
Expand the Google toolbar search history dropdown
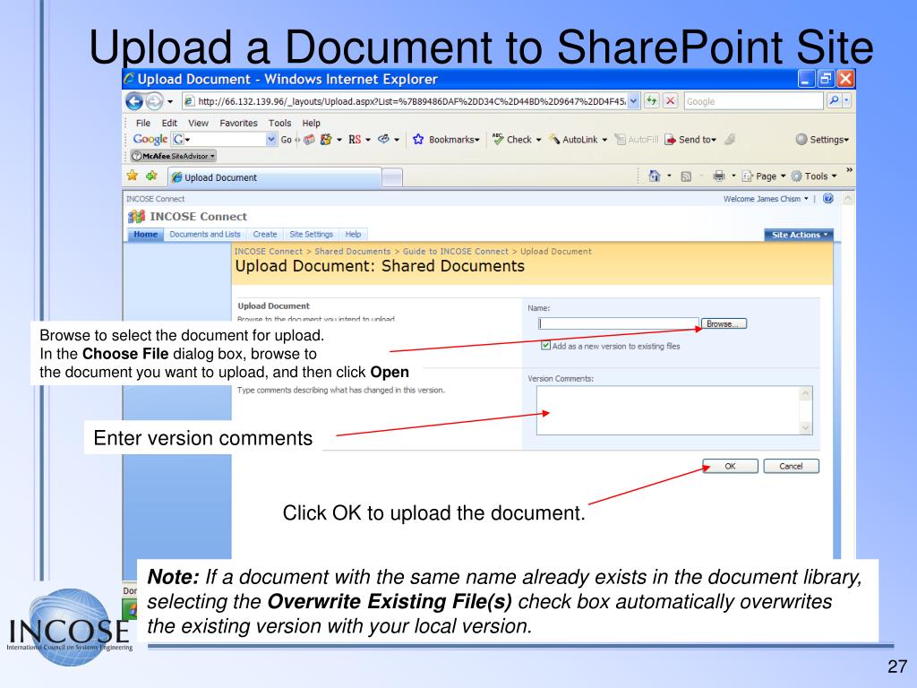coord(270,139)
